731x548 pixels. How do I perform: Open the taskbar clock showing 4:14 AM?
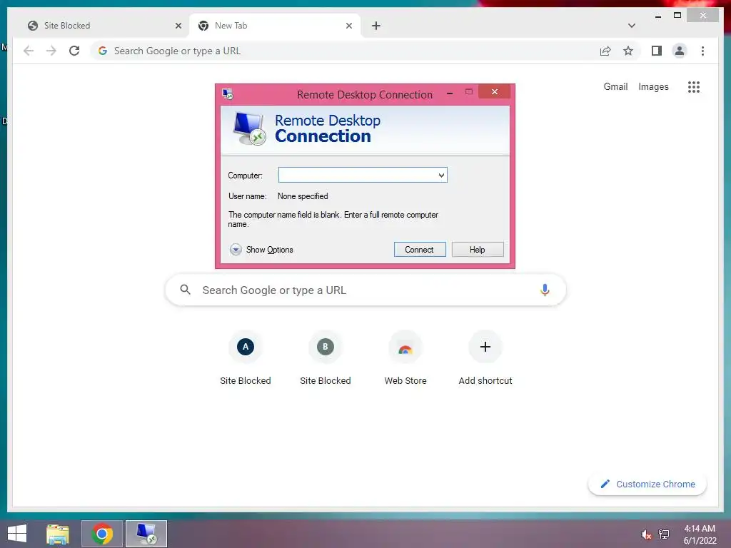click(x=700, y=534)
